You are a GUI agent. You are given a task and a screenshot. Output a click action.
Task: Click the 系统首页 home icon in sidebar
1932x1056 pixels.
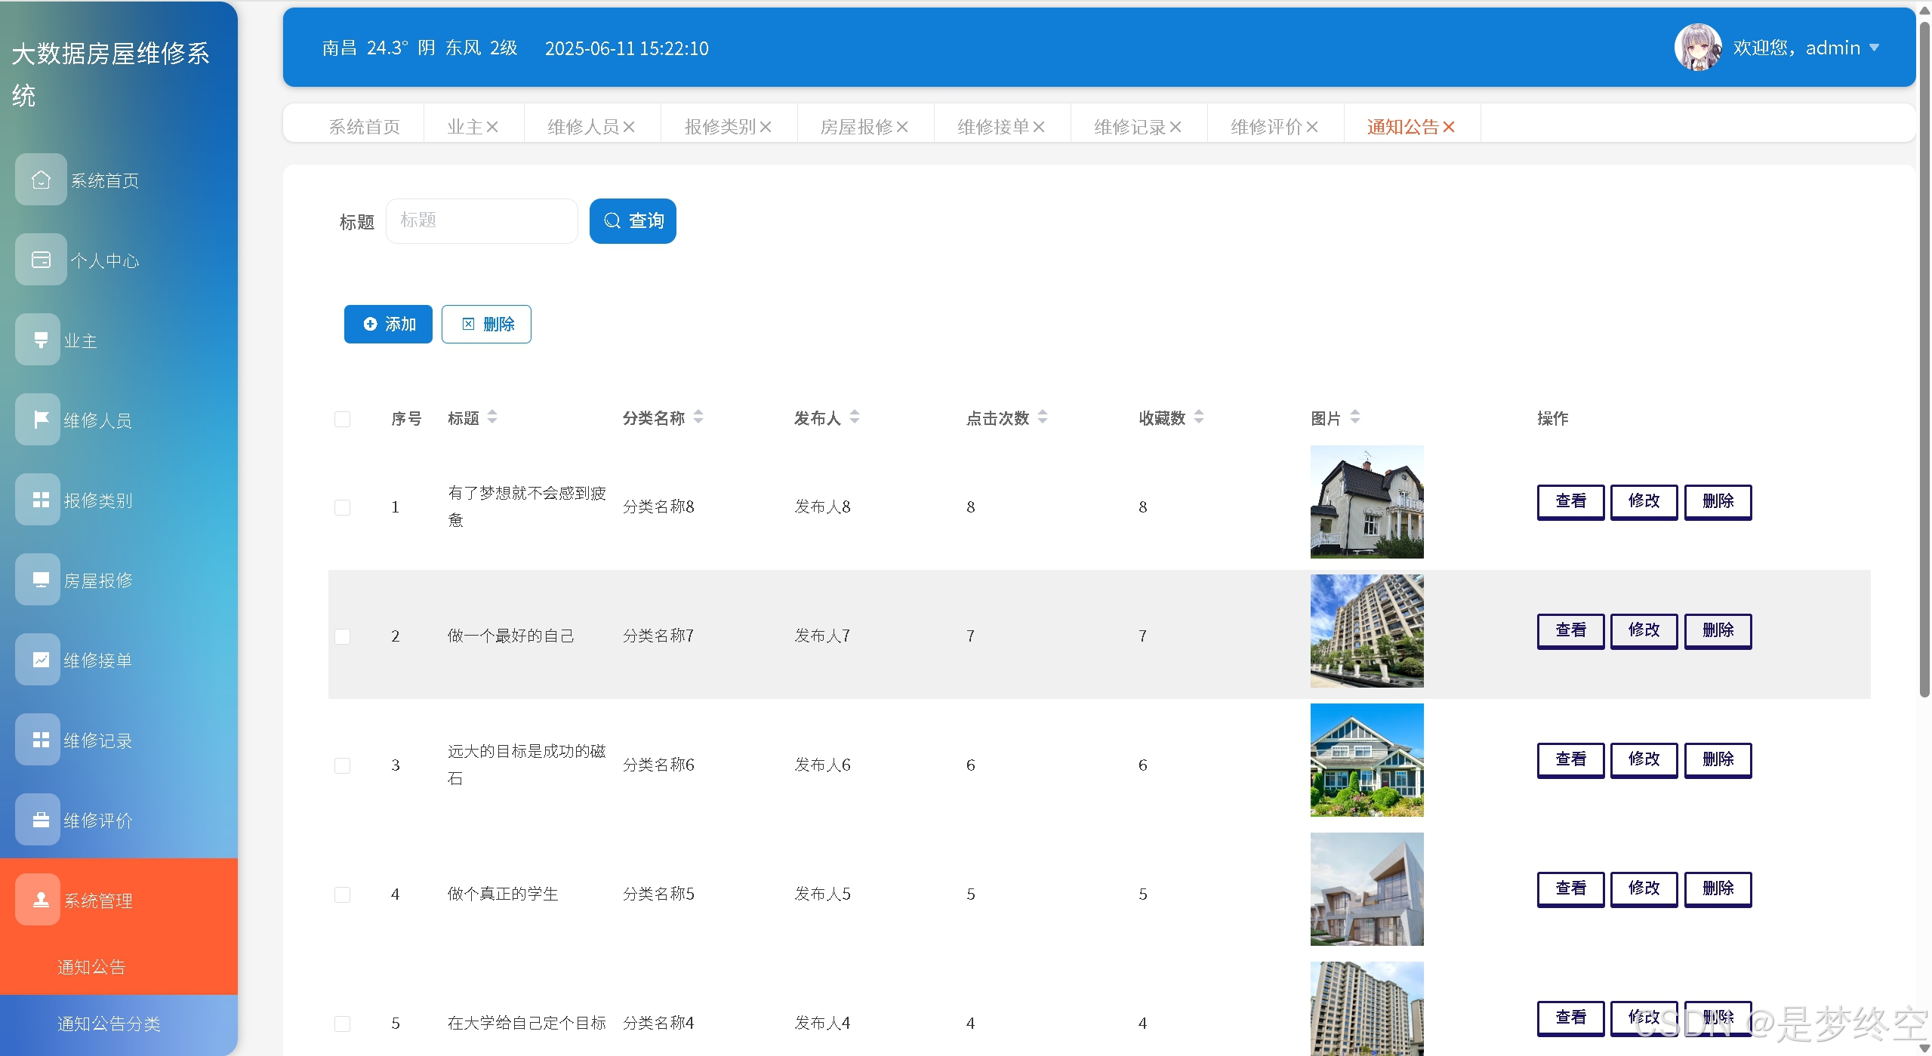click(41, 180)
